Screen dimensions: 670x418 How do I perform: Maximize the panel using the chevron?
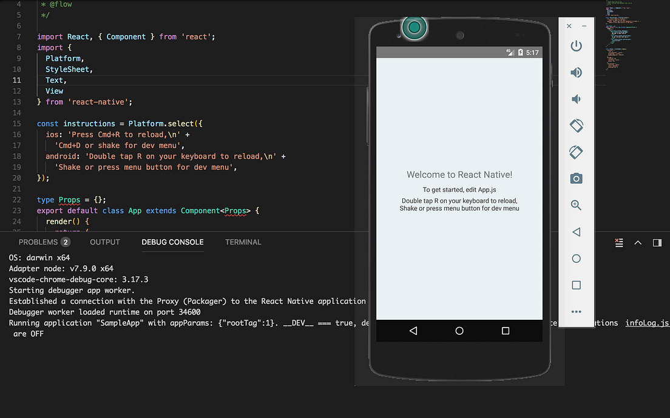pyautogui.click(x=638, y=242)
